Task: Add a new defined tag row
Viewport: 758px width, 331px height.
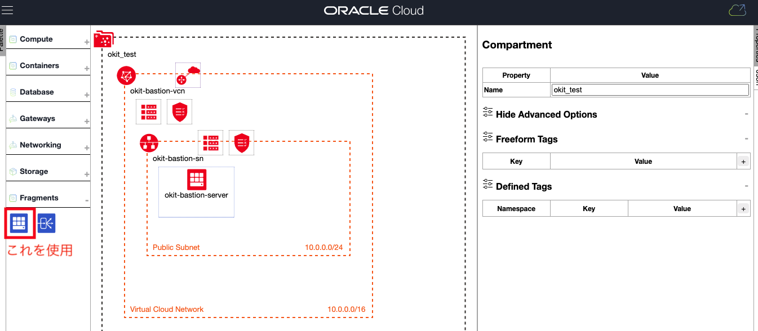Action: click(x=743, y=209)
